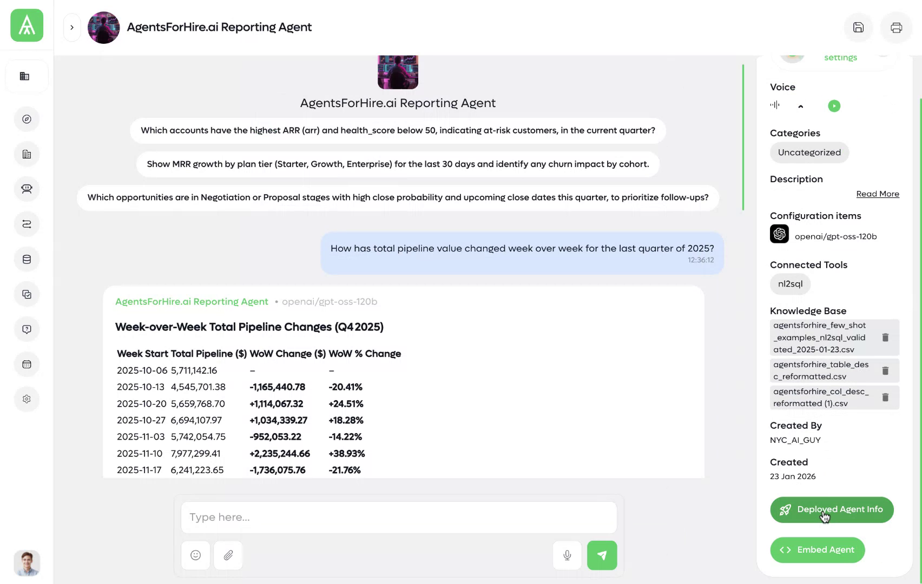Select the MRR growth by plan tier suggestion
922x584 pixels.
tap(398, 164)
